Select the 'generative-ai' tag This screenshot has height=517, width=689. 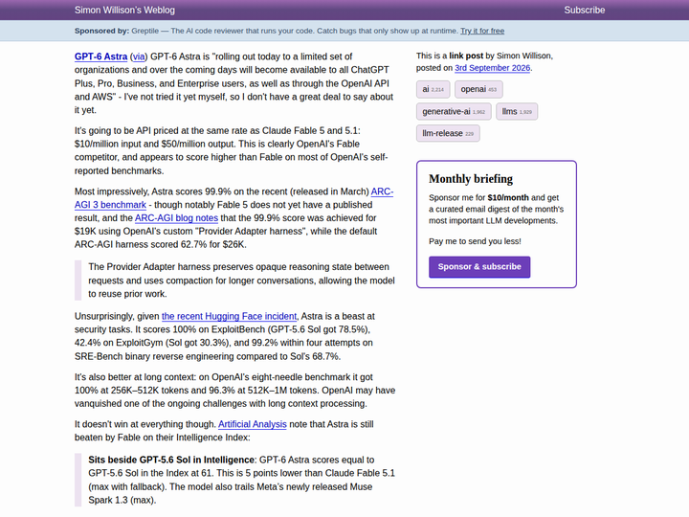tap(454, 112)
